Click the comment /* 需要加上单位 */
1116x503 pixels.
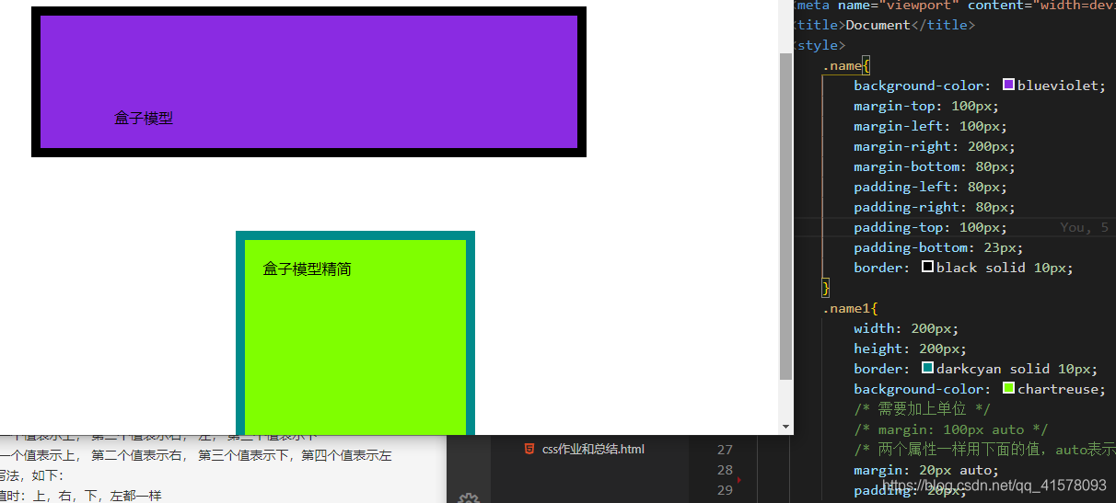coord(922,409)
